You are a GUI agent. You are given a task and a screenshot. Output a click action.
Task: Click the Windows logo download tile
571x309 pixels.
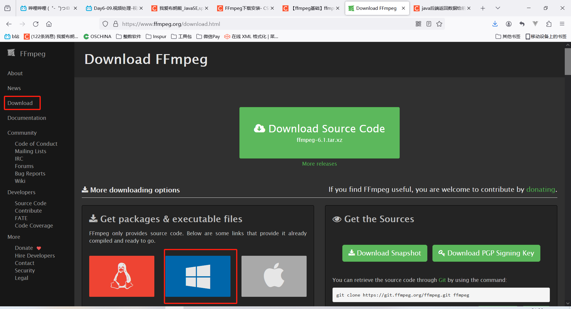click(x=198, y=276)
